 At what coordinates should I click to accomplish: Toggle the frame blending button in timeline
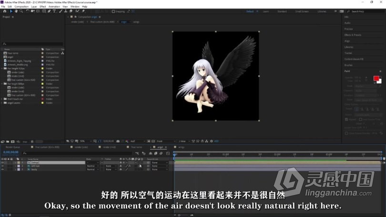155,153
